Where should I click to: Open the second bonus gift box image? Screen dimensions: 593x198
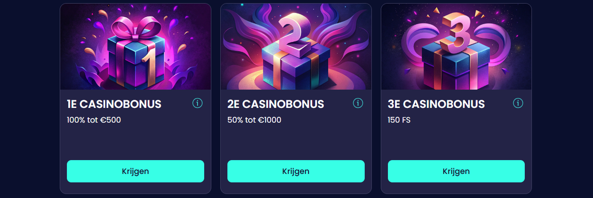(x=296, y=47)
